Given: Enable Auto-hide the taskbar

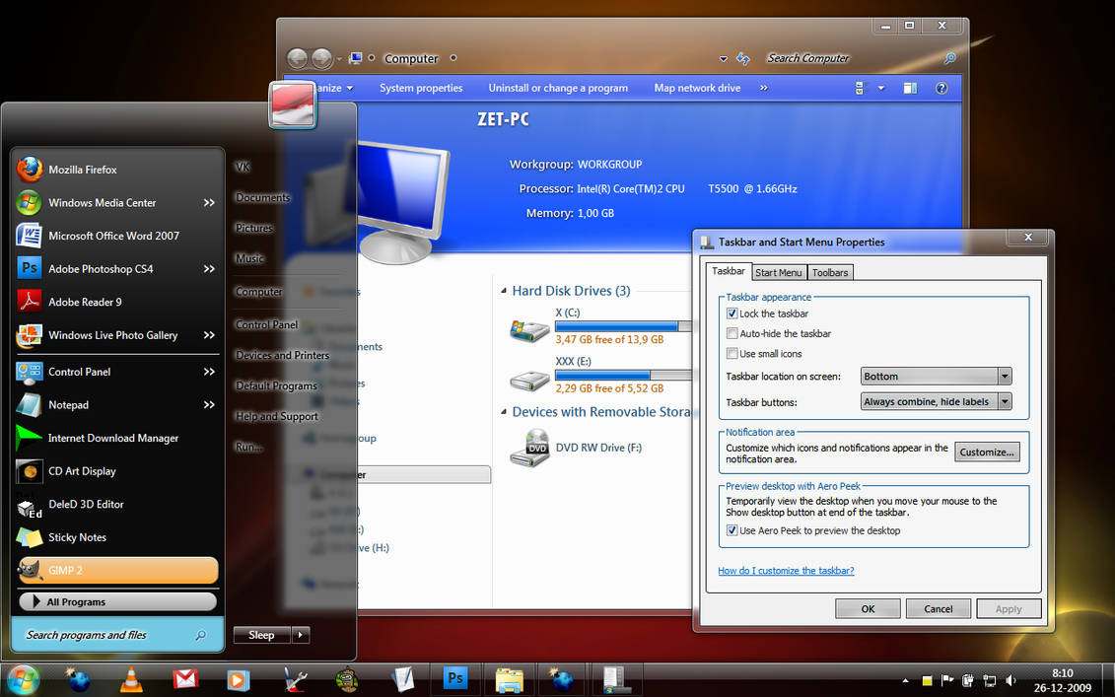Looking at the screenshot, I should click(x=732, y=333).
